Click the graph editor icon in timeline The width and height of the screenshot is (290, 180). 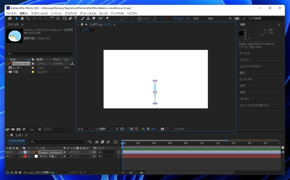click(x=116, y=142)
